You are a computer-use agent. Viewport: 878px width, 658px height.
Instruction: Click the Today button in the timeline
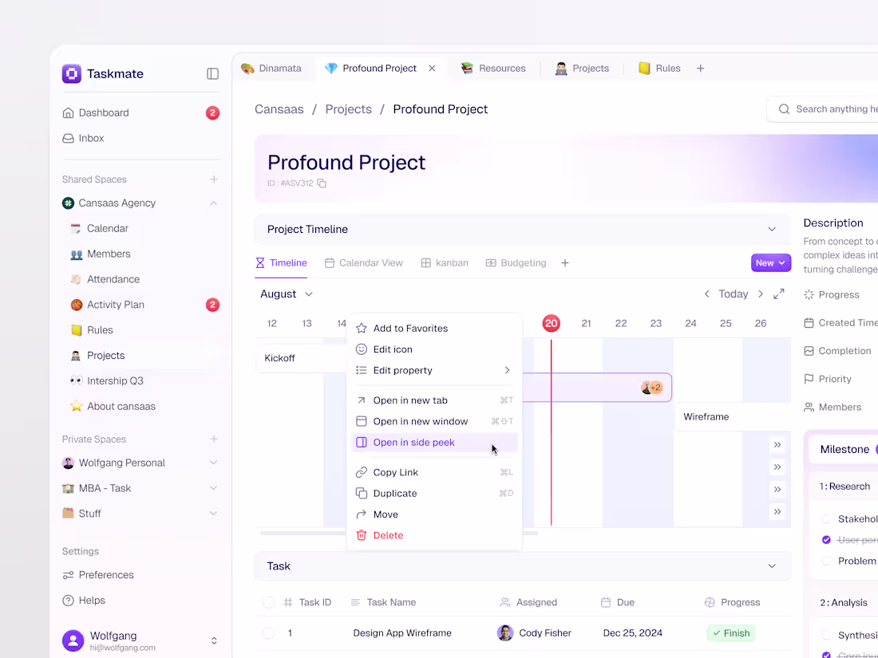[x=733, y=294]
